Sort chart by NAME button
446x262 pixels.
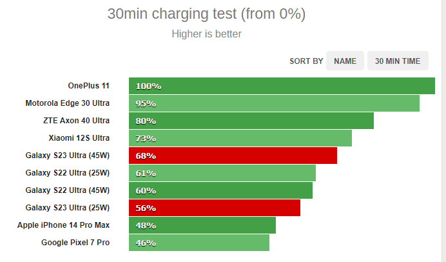click(x=345, y=61)
